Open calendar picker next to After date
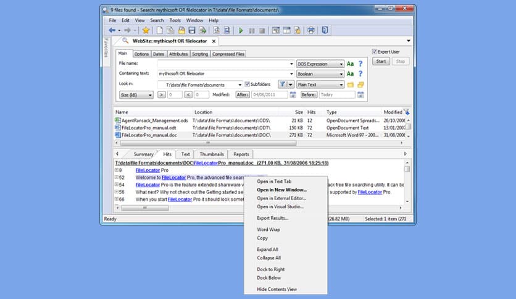Screen dimensions: 516x299 coord(293,95)
